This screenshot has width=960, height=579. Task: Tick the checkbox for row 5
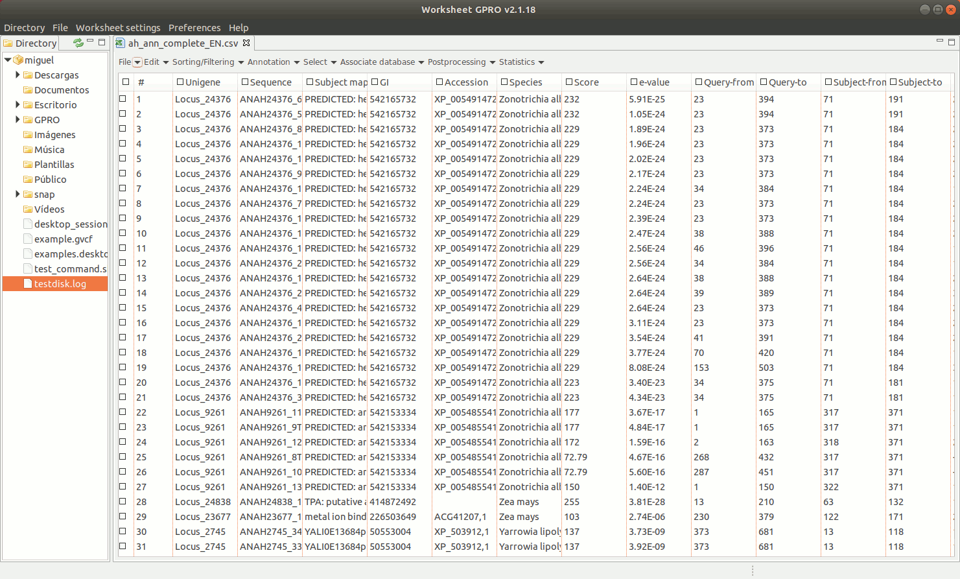[123, 159]
